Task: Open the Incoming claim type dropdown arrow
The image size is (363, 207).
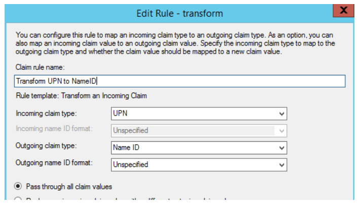Action: [x=282, y=113]
